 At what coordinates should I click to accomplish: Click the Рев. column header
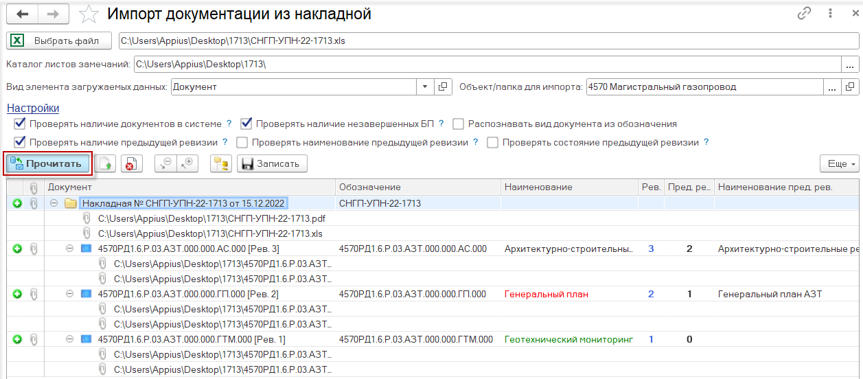[x=651, y=187]
